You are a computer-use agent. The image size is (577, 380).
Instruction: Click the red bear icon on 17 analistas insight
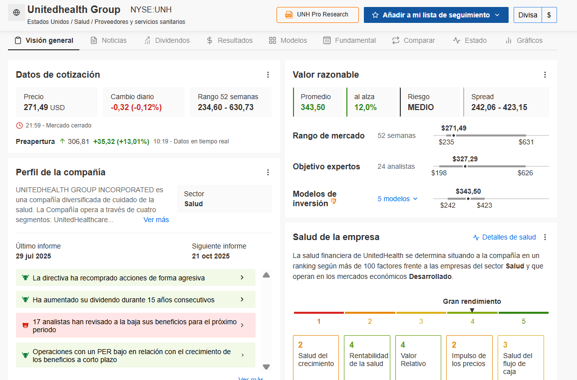click(25, 326)
